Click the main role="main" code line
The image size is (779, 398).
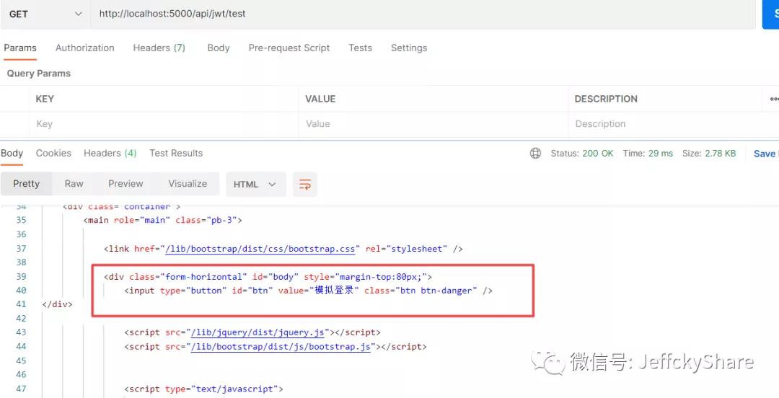tap(163, 220)
